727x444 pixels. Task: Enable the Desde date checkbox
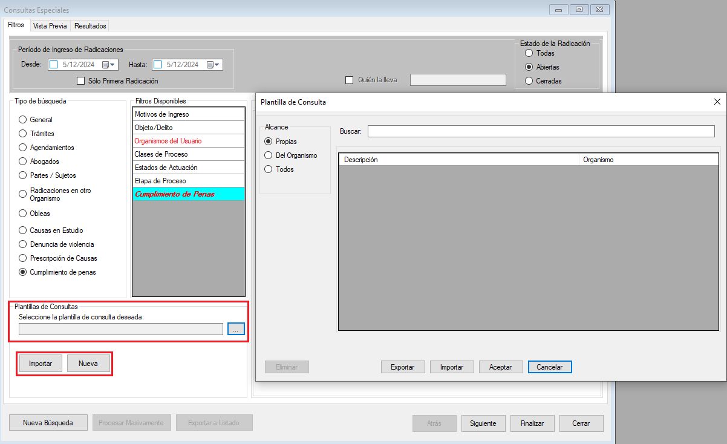point(53,65)
